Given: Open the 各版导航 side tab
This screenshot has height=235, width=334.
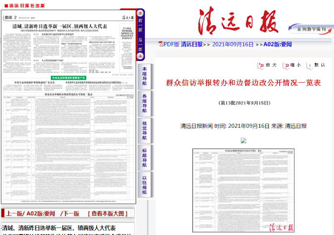Looking at the screenshot, I should (x=144, y=104).
